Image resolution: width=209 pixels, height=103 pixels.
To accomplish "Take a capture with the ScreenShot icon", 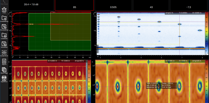I will pyautogui.click(x=4, y=52).
